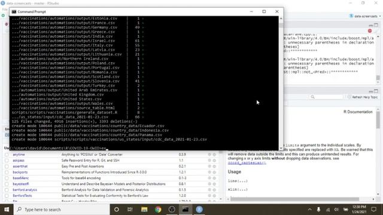
Task: Check the base64enc package checkbox
Action: point(7,178)
